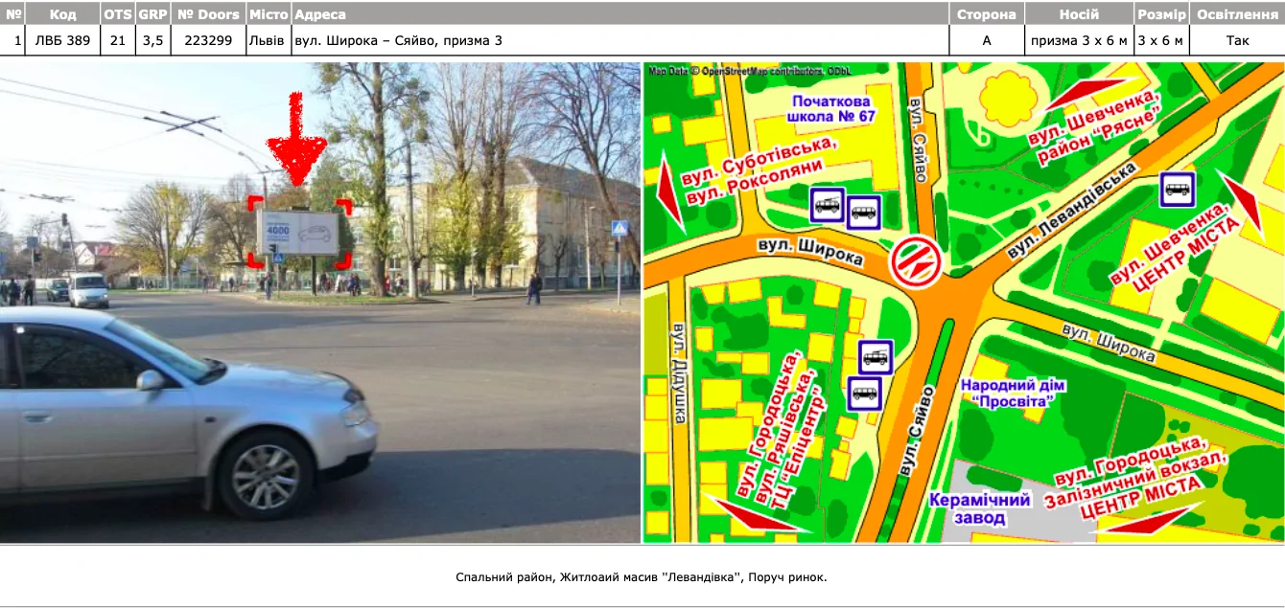Click the bus stop icon near вул. Левандівська
Viewport: 1285px width, 608px height.
point(1177,189)
